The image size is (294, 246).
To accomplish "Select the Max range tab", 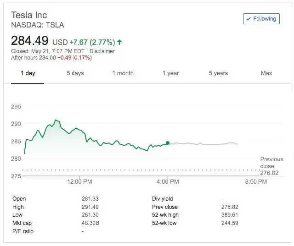I will pos(266,73).
